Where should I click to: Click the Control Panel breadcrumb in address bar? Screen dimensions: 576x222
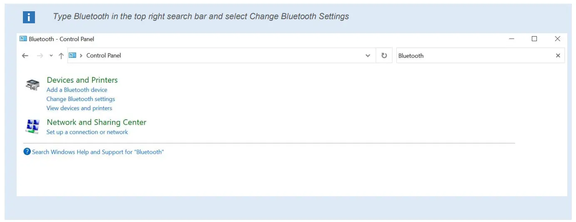coord(104,56)
